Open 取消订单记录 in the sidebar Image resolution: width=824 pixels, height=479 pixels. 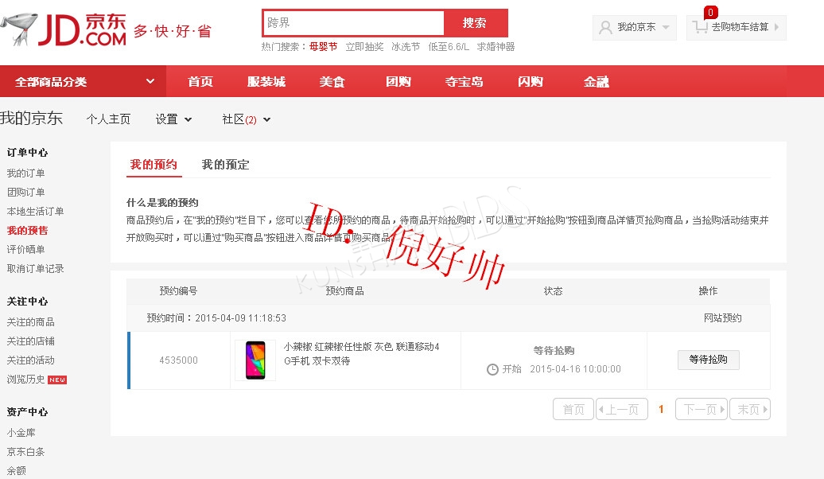(x=35, y=269)
